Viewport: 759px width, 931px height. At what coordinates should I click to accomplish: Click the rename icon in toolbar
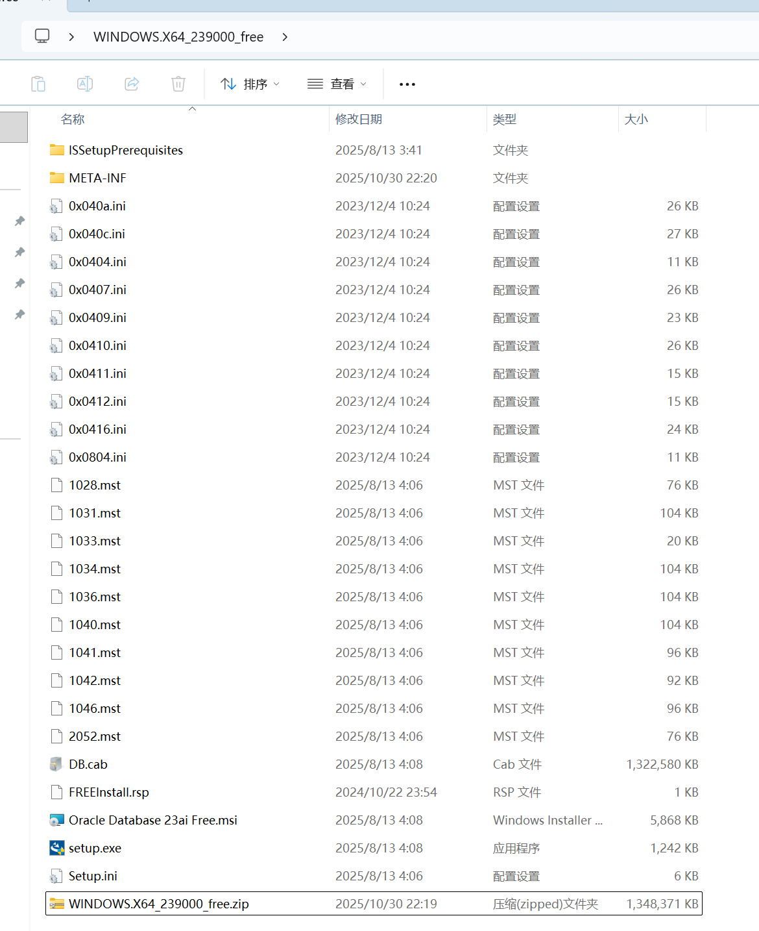tap(85, 84)
